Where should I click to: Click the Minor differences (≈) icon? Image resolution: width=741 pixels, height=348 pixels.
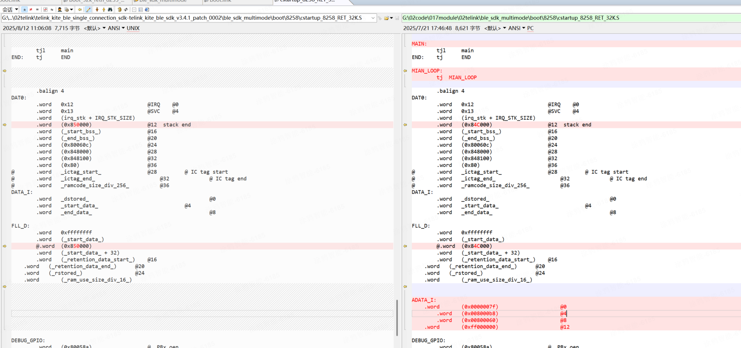[x=52, y=10]
